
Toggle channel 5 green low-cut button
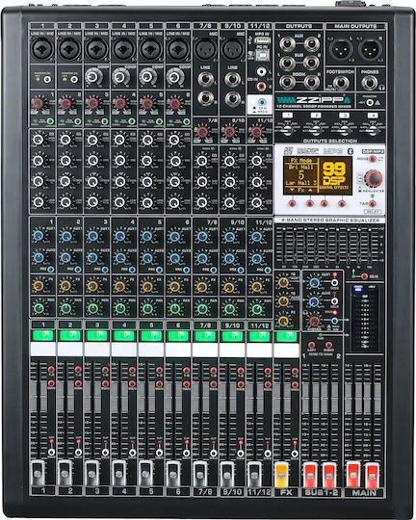159,121
